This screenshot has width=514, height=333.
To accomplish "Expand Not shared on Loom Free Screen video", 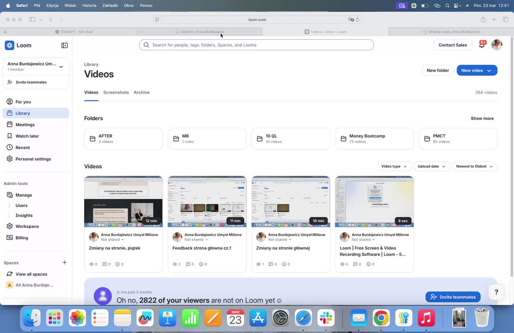I will coord(363,240).
